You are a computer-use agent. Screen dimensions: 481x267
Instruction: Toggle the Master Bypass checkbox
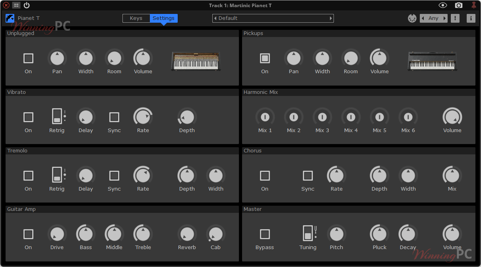click(265, 234)
